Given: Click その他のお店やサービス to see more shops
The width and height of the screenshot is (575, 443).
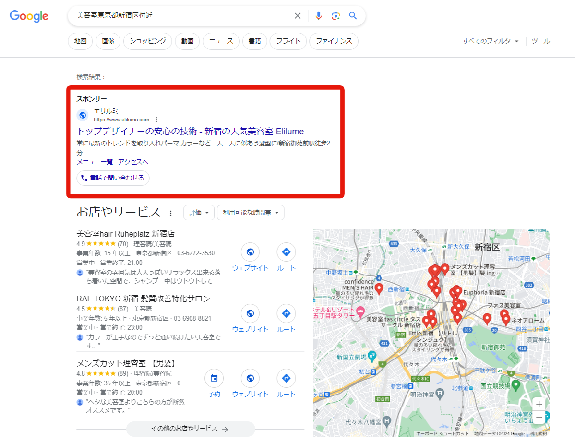Looking at the screenshot, I should click(x=190, y=429).
